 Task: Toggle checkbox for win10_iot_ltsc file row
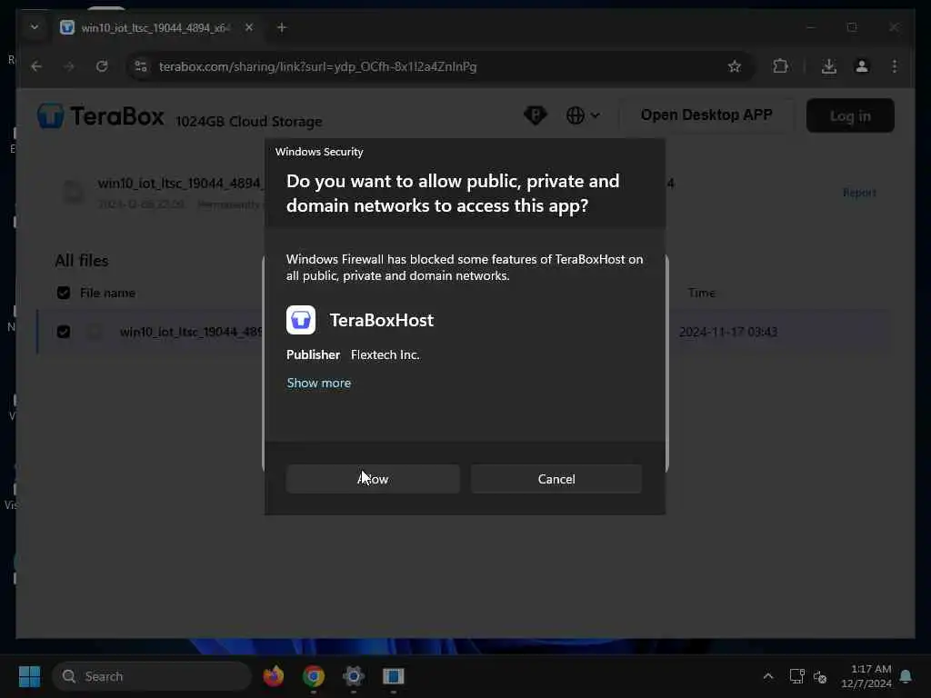[64, 332]
